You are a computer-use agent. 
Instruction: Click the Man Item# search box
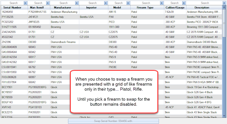tap(37, 3)
